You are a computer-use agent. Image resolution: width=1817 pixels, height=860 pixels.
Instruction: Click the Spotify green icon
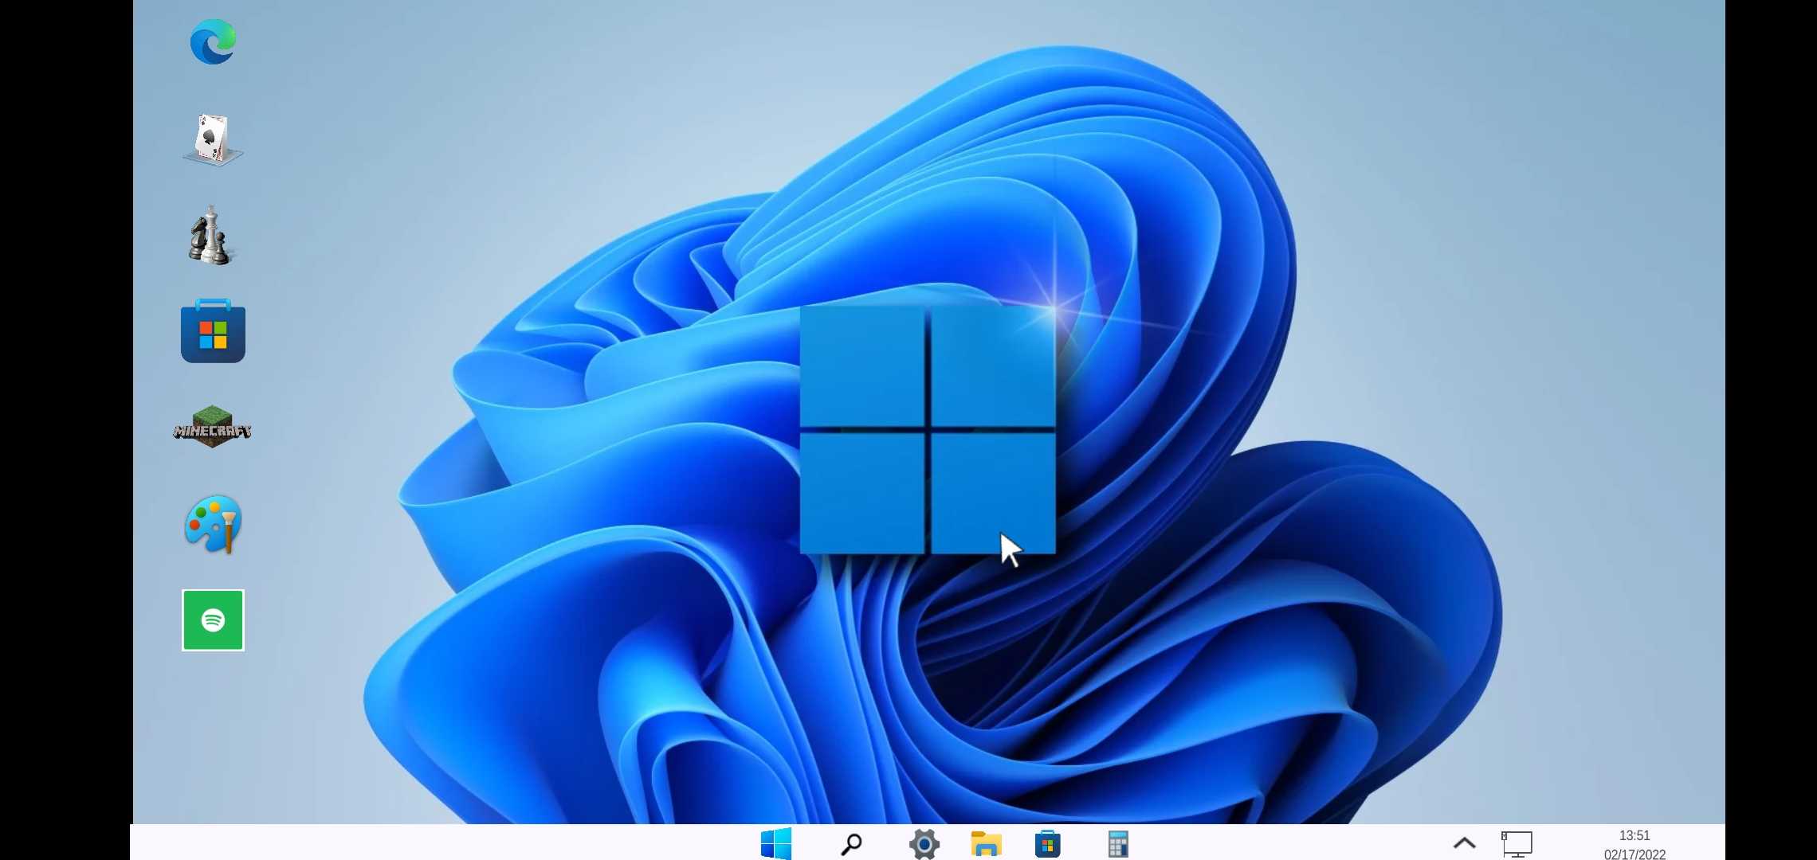pos(212,620)
